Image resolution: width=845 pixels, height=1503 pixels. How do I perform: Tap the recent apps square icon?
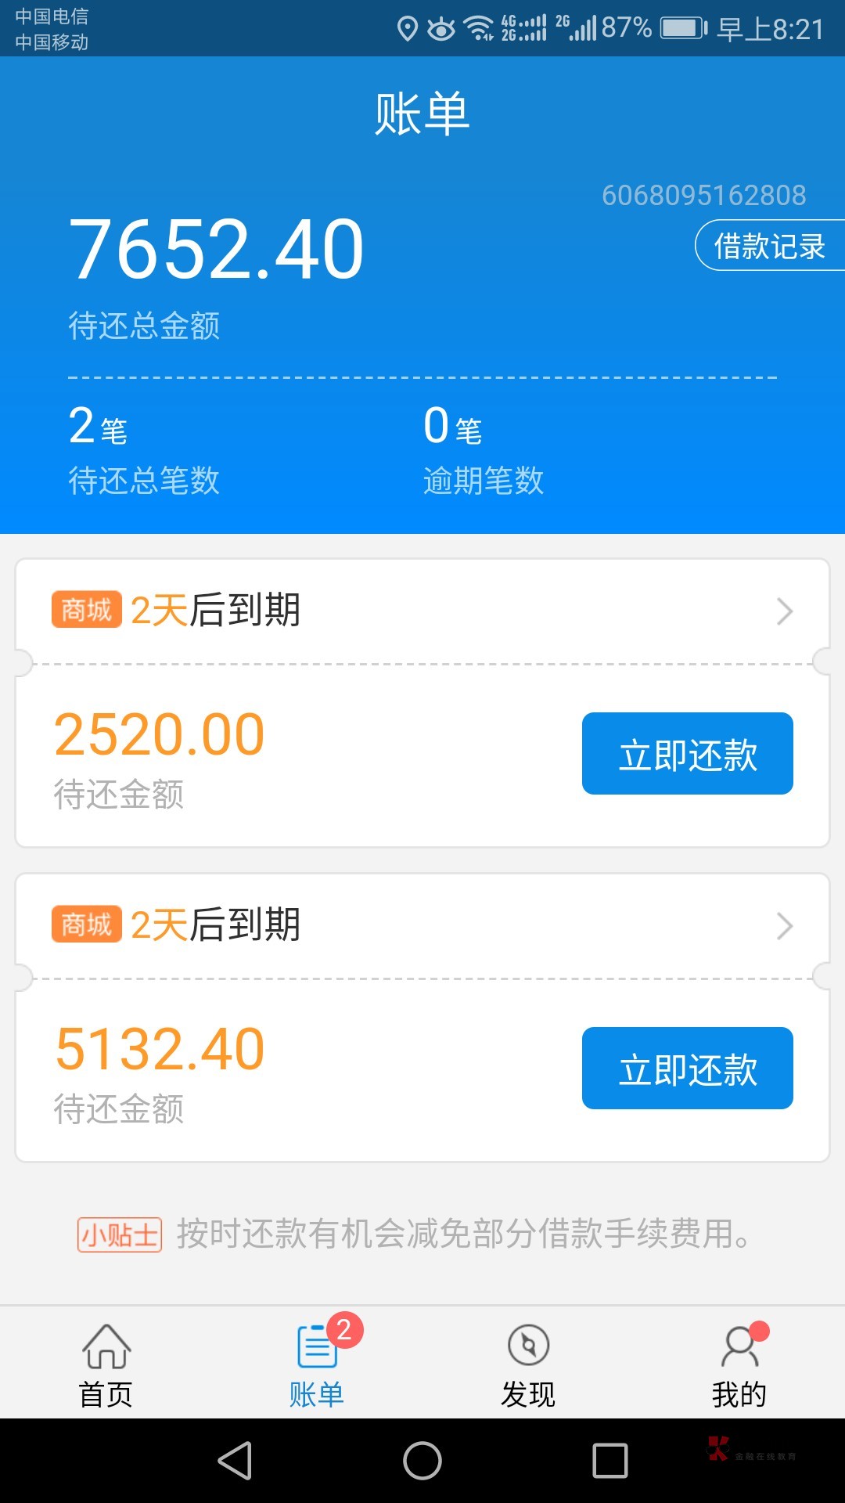tap(610, 1461)
